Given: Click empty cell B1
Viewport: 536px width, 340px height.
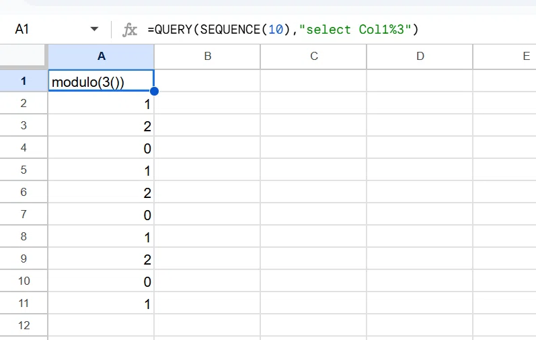Looking at the screenshot, I should (208, 81).
